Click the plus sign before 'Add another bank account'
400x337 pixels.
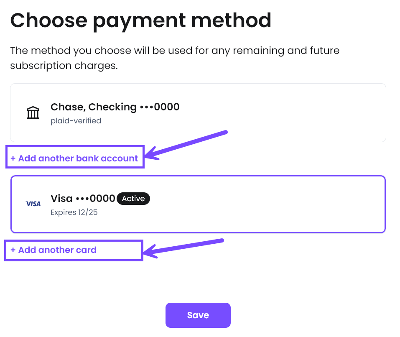click(x=13, y=158)
